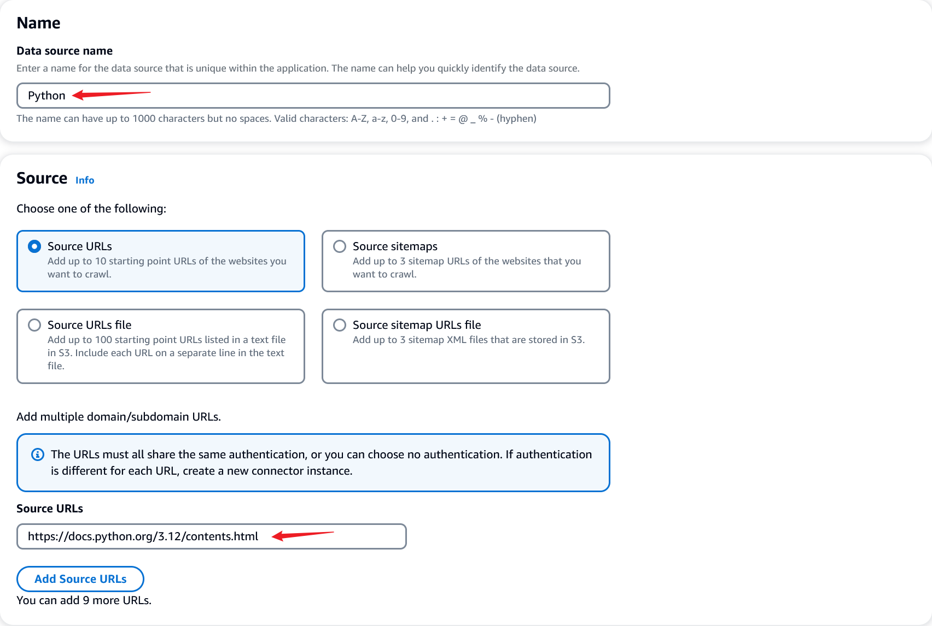Choose Source sitemap URLs file radio option
Image resolution: width=932 pixels, height=626 pixels.
(x=340, y=325)
